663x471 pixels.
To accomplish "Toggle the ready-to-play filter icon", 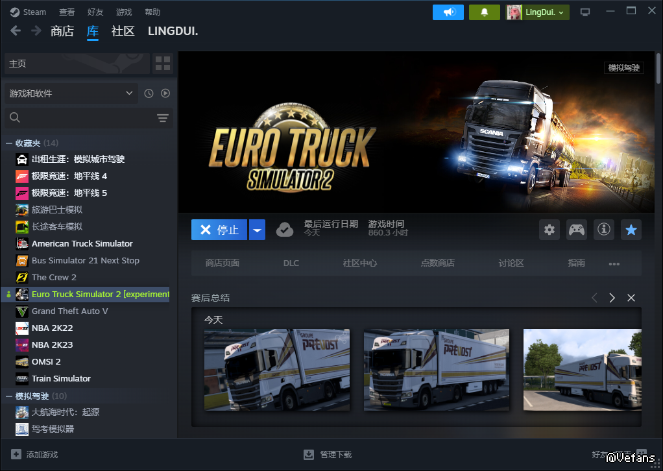I will (165, 93).
